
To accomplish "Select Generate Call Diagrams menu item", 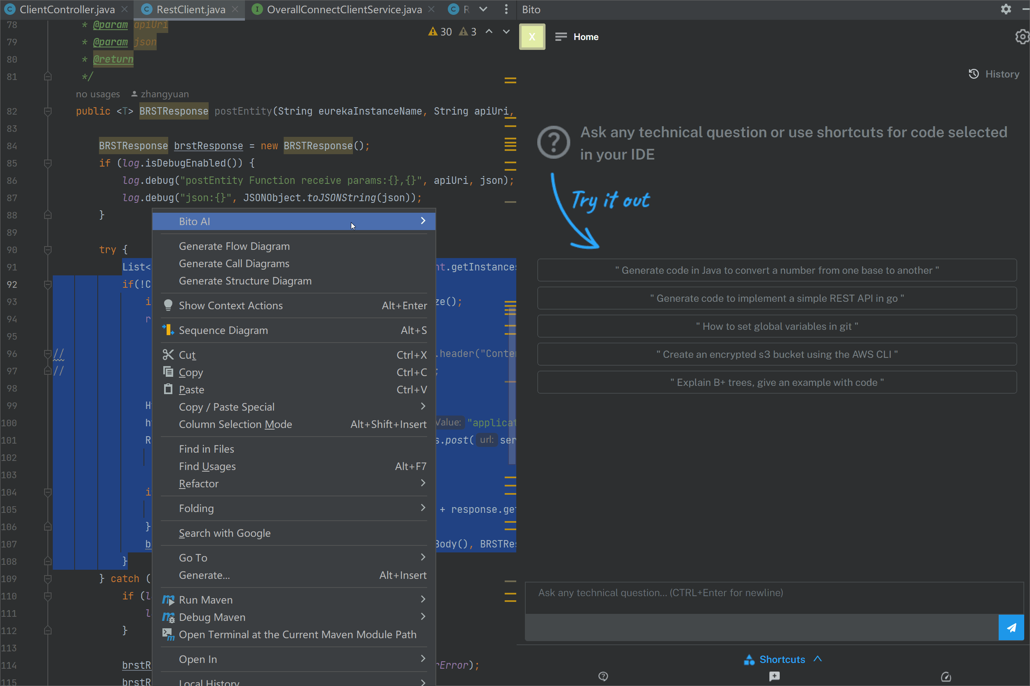I will click(x=234, y=263).
